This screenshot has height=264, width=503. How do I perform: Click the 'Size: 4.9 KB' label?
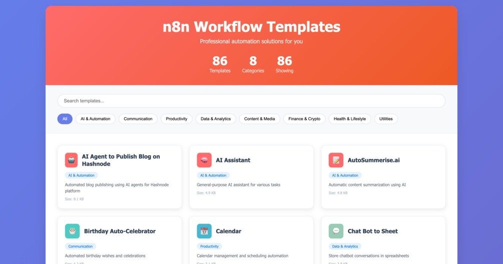[x=206, y=193]
